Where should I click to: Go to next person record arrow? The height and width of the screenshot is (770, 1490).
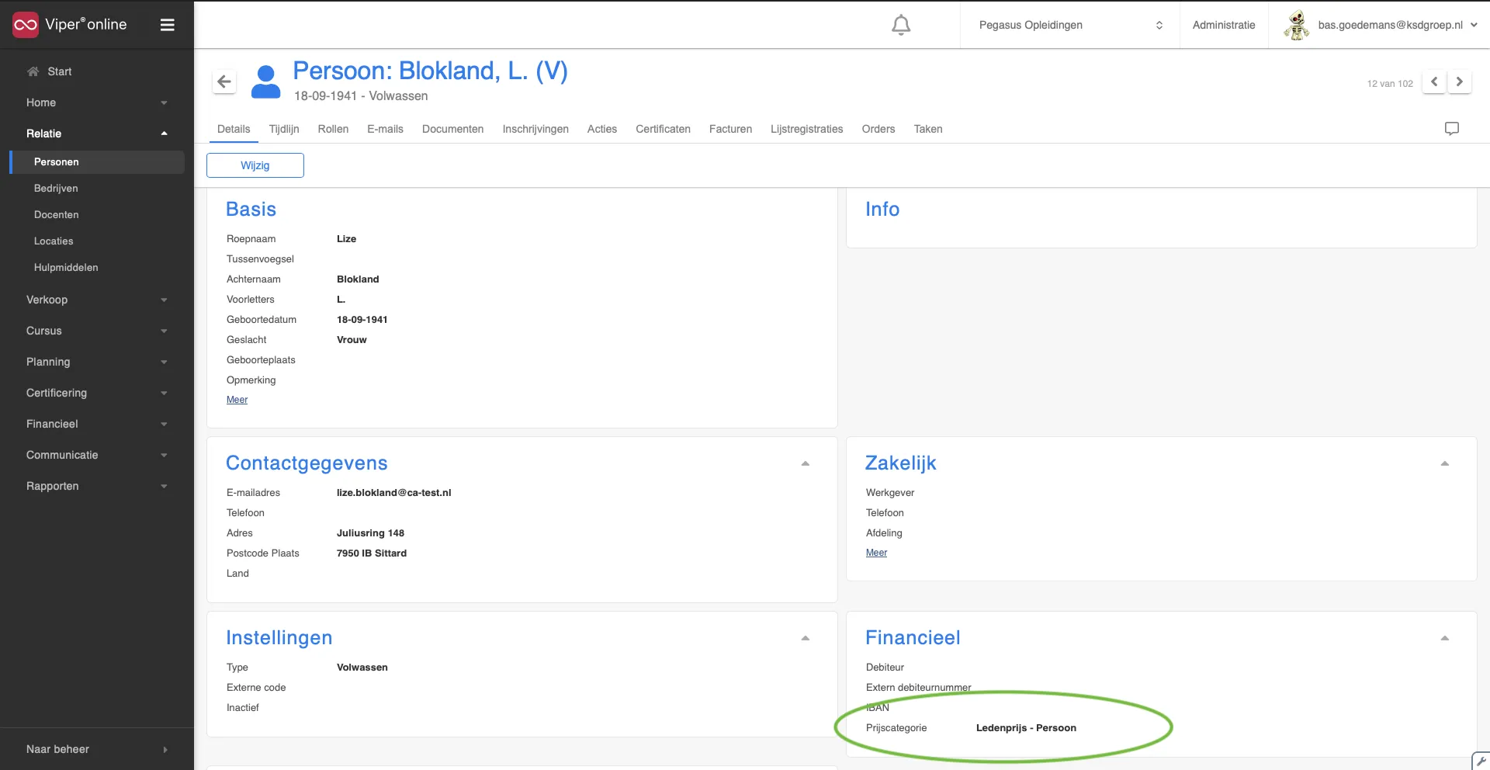click(1460, 82)
